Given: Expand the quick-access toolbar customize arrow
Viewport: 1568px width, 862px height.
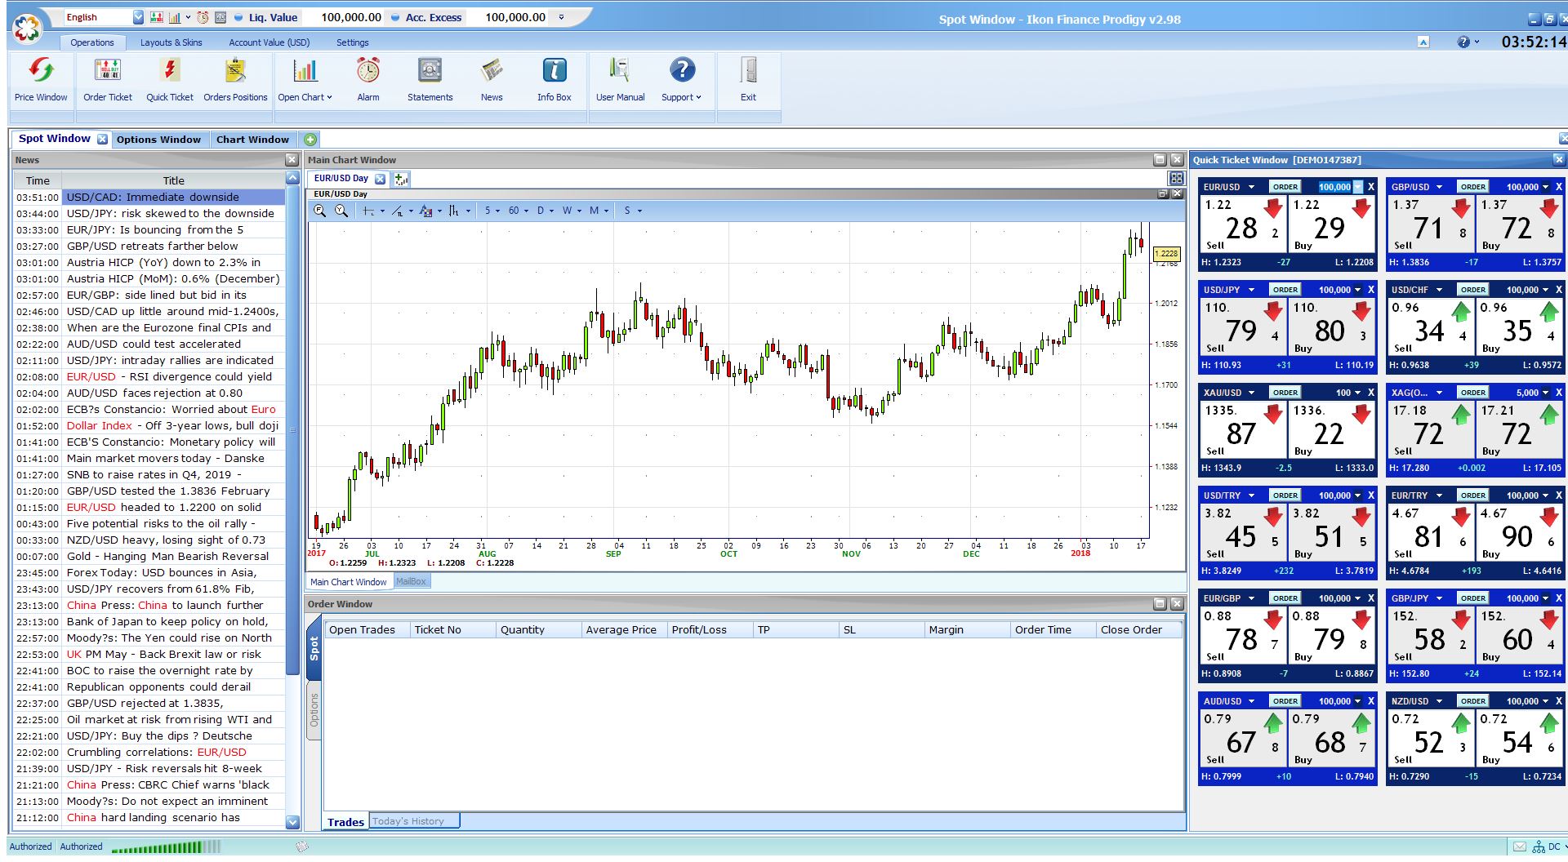Looking at the screenshot, I should pyautogui.click(x=561, y=17).
